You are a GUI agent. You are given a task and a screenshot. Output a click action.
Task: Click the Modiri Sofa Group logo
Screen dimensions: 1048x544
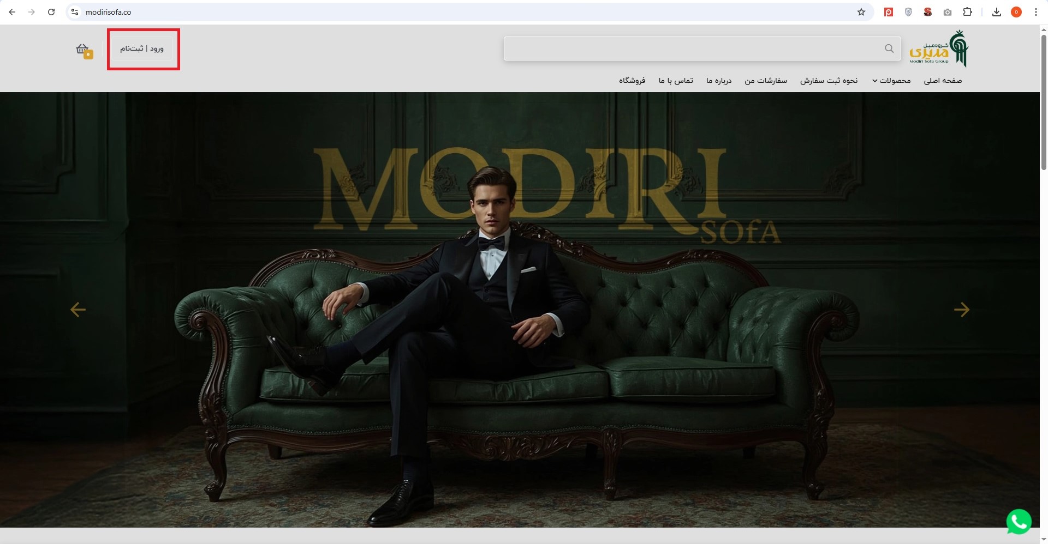(x=939, y=49)
